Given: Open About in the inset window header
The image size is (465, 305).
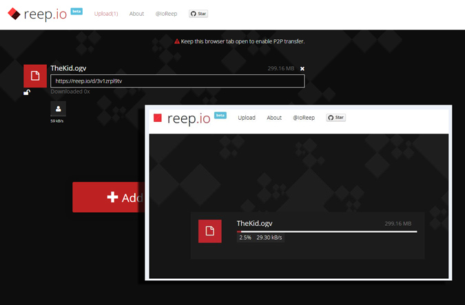Looking at the screenshot, I should tap(274, 118).
